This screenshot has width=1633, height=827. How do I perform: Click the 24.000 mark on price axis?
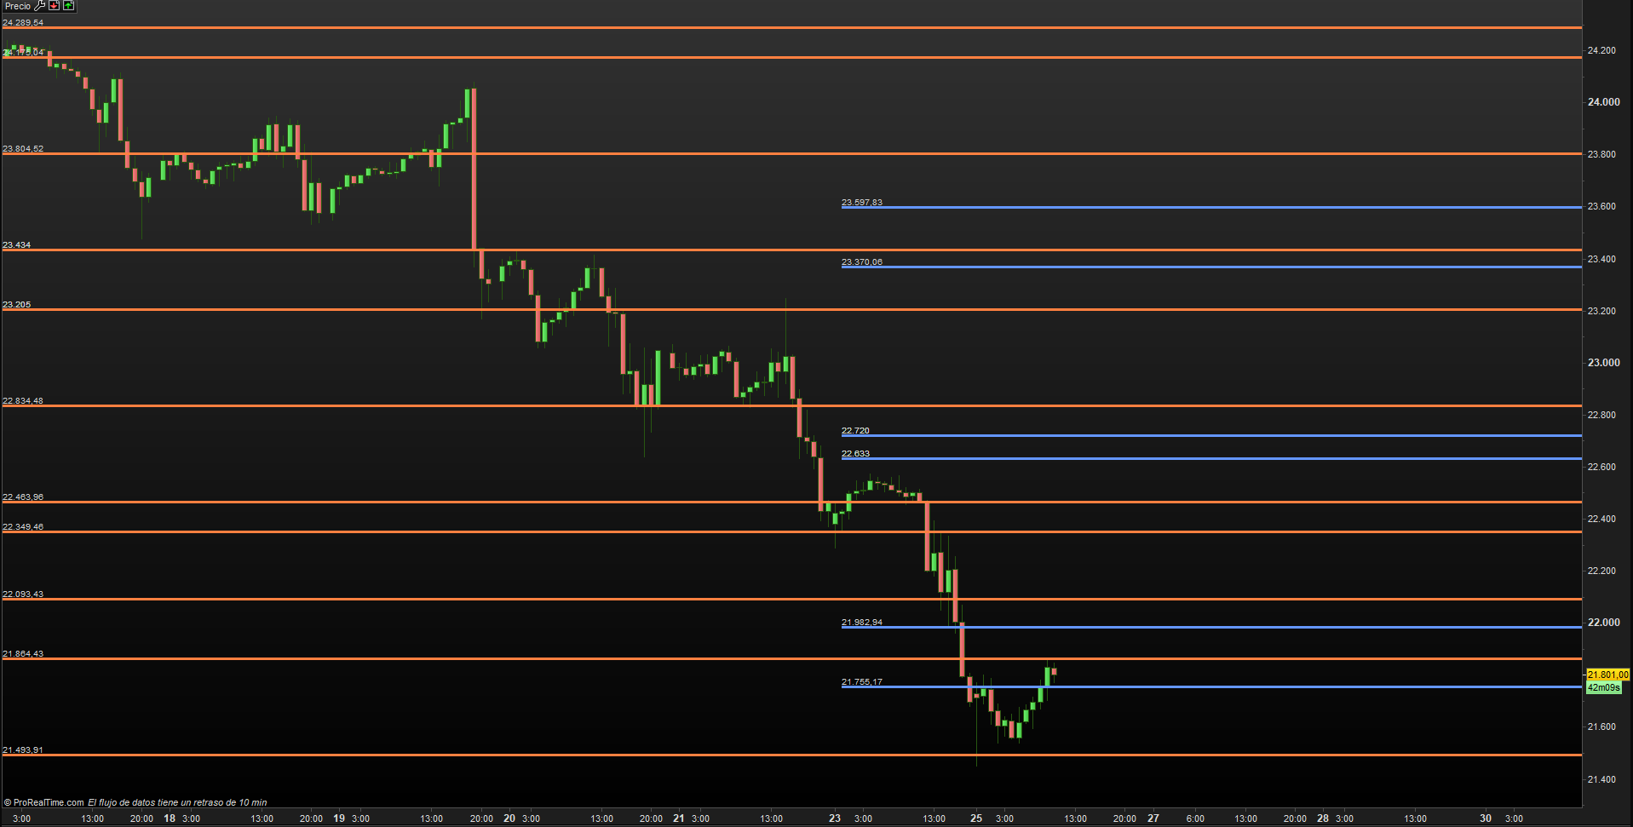(1603, 102)
